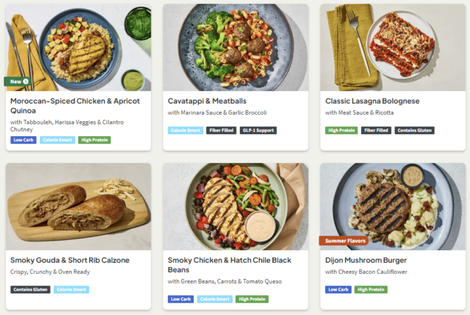Click Fiber Filled tag on Lasagna card
The image size is (470, 315).
pos(376,130)
